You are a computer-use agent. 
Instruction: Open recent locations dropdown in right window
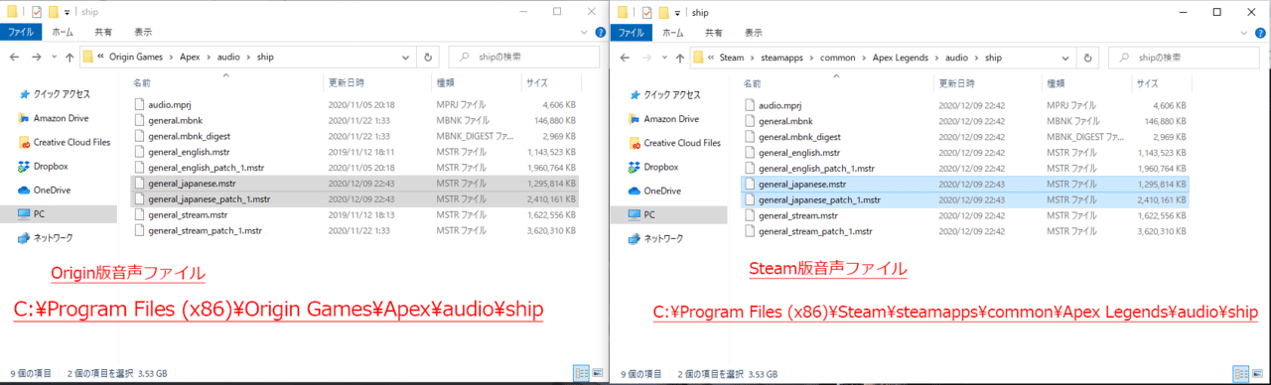665,58
